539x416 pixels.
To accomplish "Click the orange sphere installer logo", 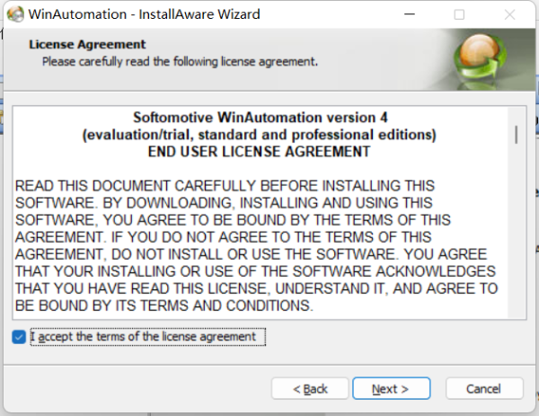I will click(481, 57).
